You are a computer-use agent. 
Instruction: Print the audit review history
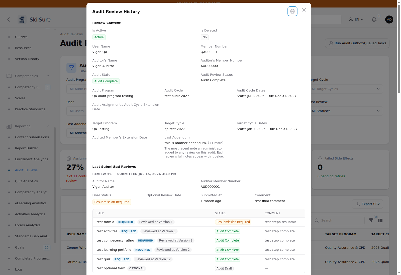[x=292, y=11]
